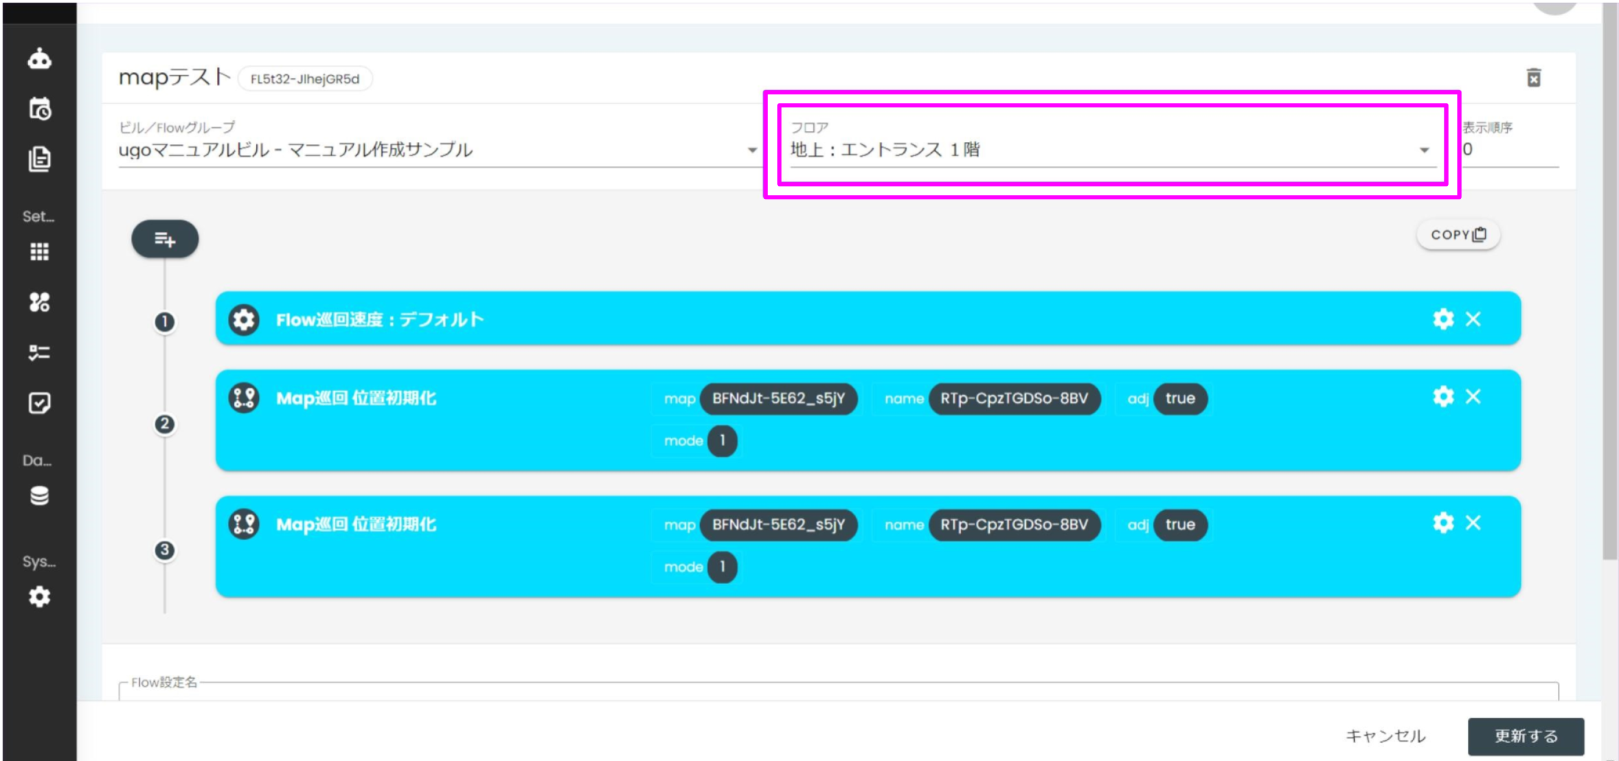Open the checked-box icon in sidebar
The image size is (1619, 761).
pos(39,403)
